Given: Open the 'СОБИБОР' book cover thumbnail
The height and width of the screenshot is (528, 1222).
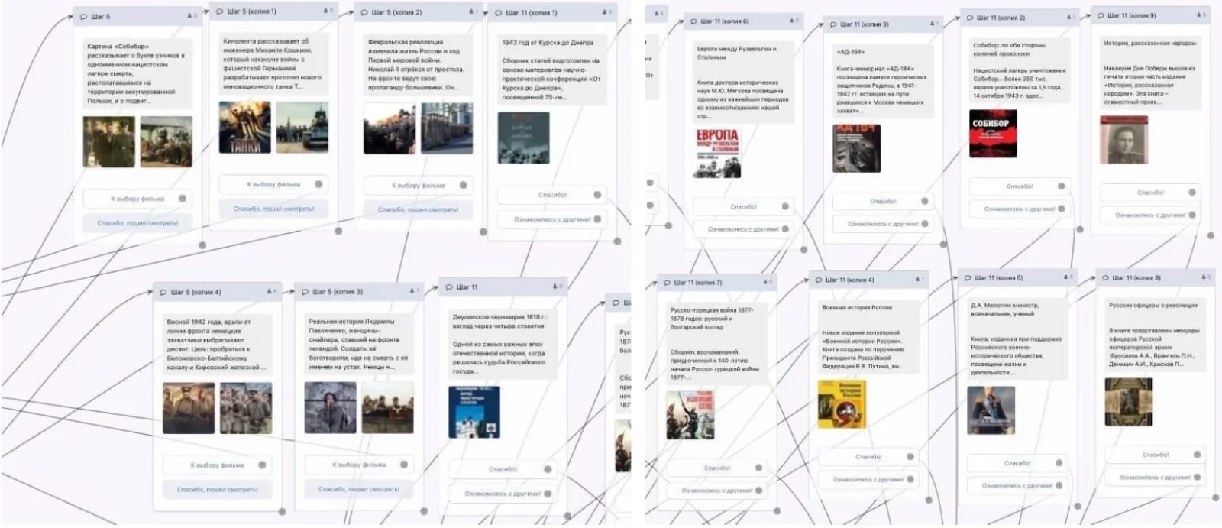Looking at the screenshot, I should click(993, 134).
